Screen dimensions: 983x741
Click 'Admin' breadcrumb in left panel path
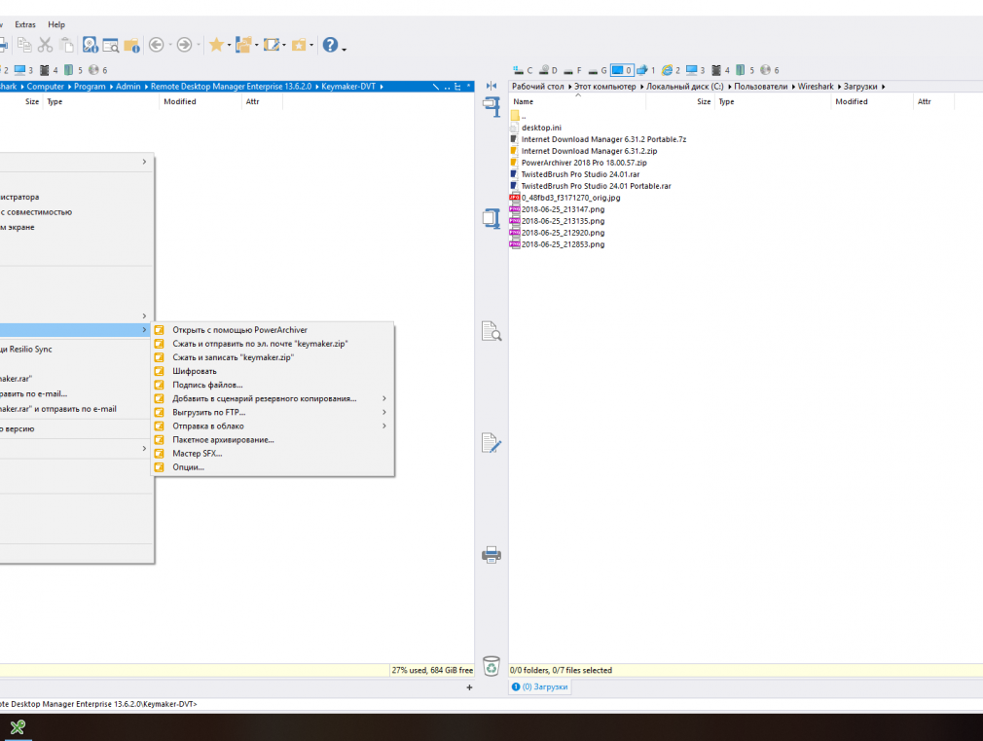coord(127,87)
